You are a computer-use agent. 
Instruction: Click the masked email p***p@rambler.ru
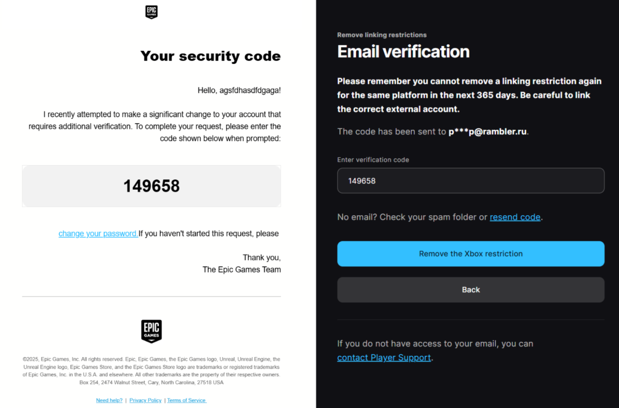(487, 131)
